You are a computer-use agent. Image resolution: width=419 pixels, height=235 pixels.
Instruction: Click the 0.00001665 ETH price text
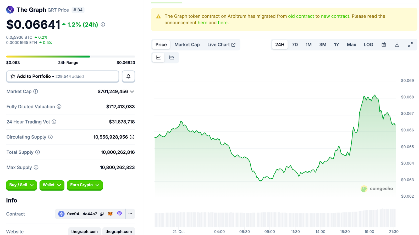point(21,43)
